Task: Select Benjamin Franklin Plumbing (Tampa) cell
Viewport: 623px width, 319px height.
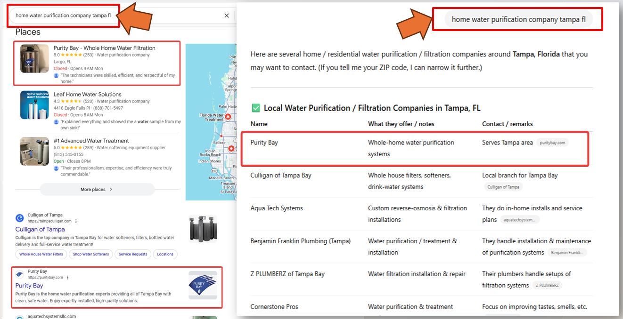Action: click(301, 241)
